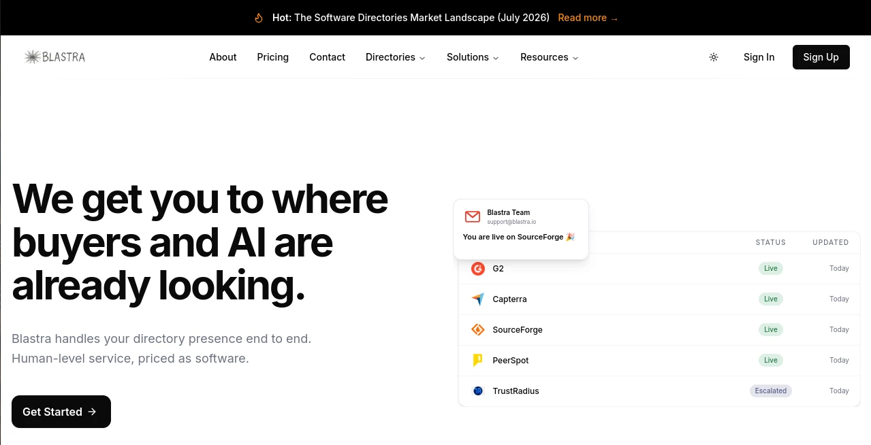The image size is (871, 445).
Task: Expand the Directories dropdown menu
Action: point(396,57)
